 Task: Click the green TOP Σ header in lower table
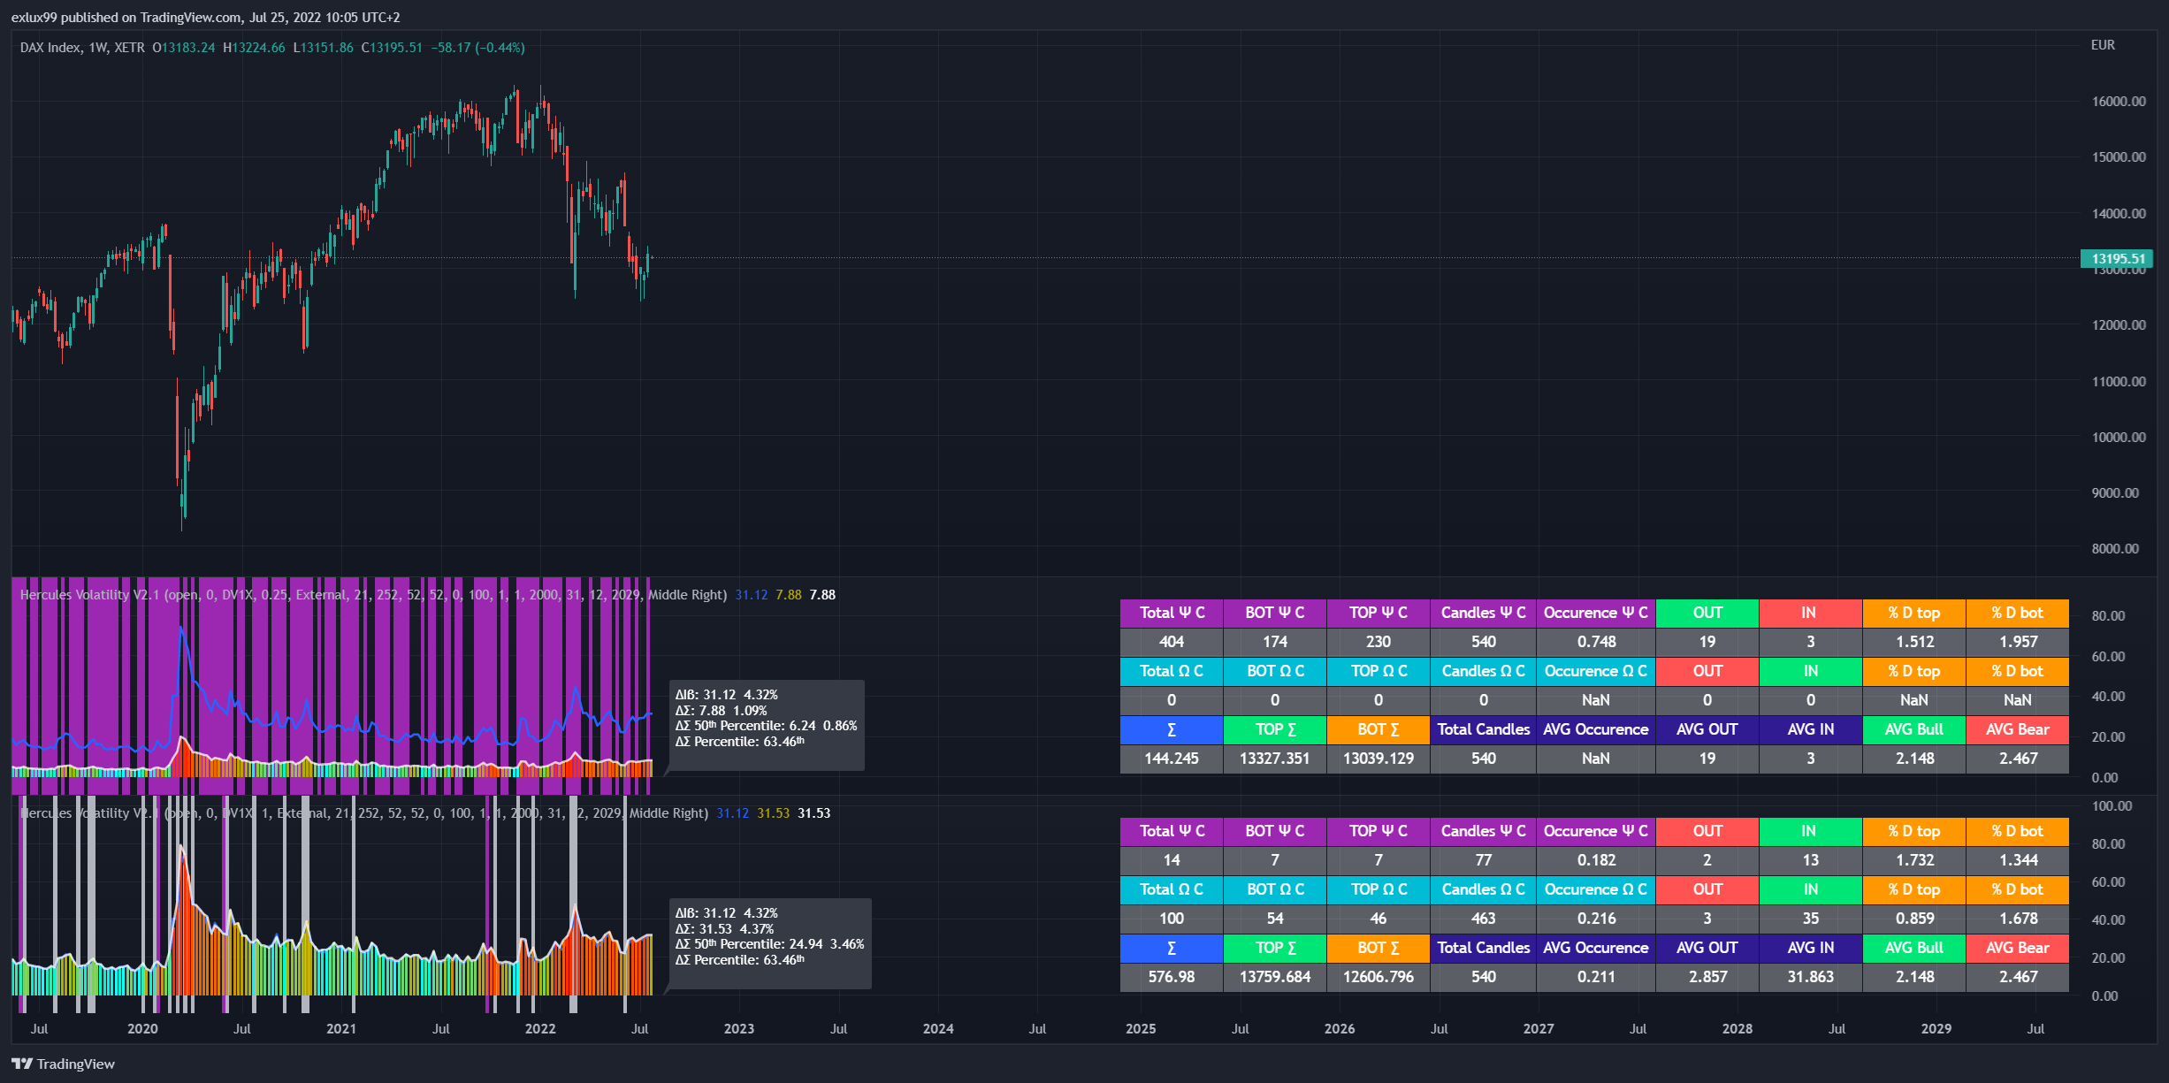pos(1275,948)
